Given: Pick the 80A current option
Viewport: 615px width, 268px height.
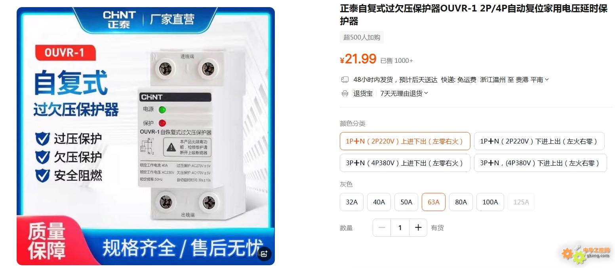Looking at the screenshot, I should [461, 202].
